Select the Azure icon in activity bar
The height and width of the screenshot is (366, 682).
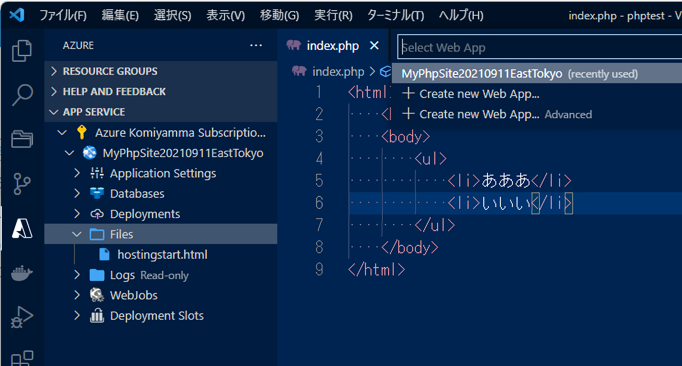click(x=22, y=228)
